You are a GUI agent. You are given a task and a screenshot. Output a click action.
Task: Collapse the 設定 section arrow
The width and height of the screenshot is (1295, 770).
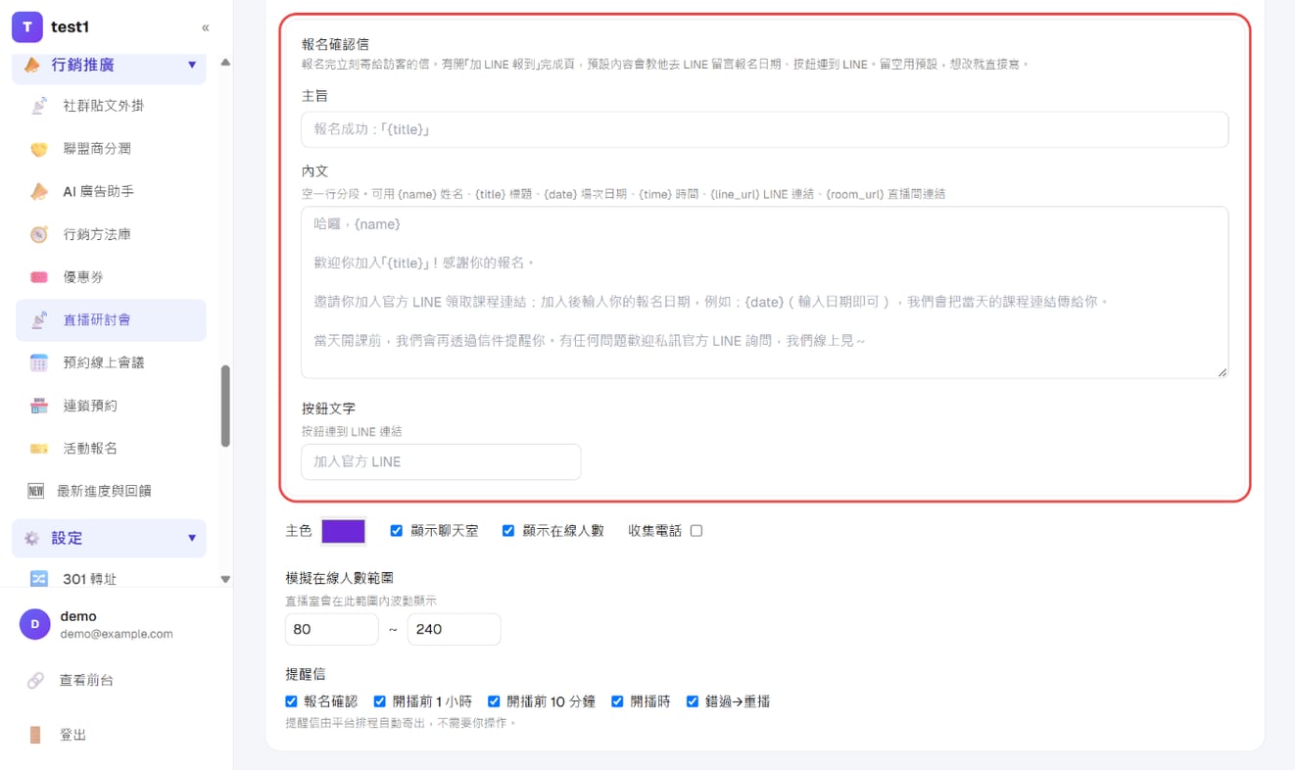tap(192, 538)
